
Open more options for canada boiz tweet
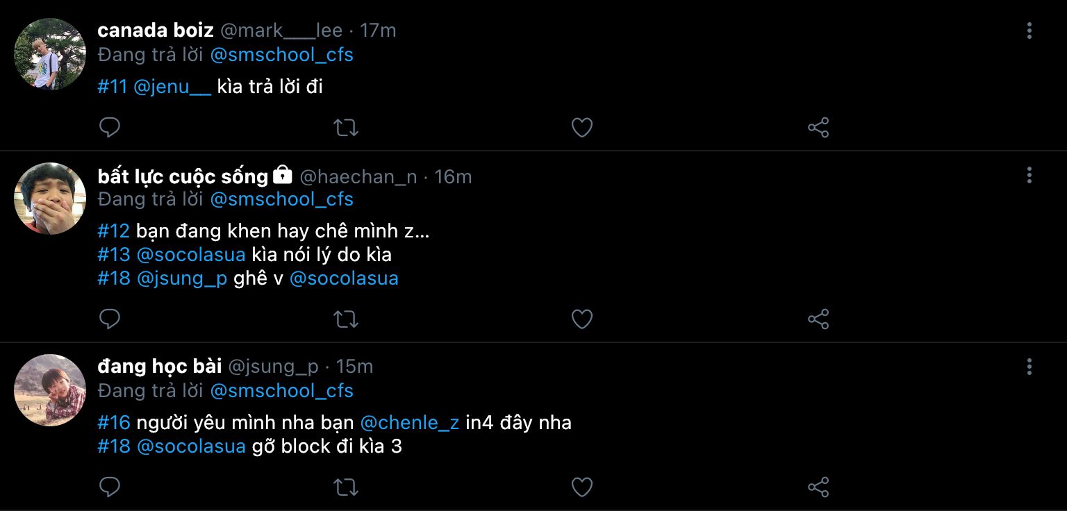tap(1029, 31)
